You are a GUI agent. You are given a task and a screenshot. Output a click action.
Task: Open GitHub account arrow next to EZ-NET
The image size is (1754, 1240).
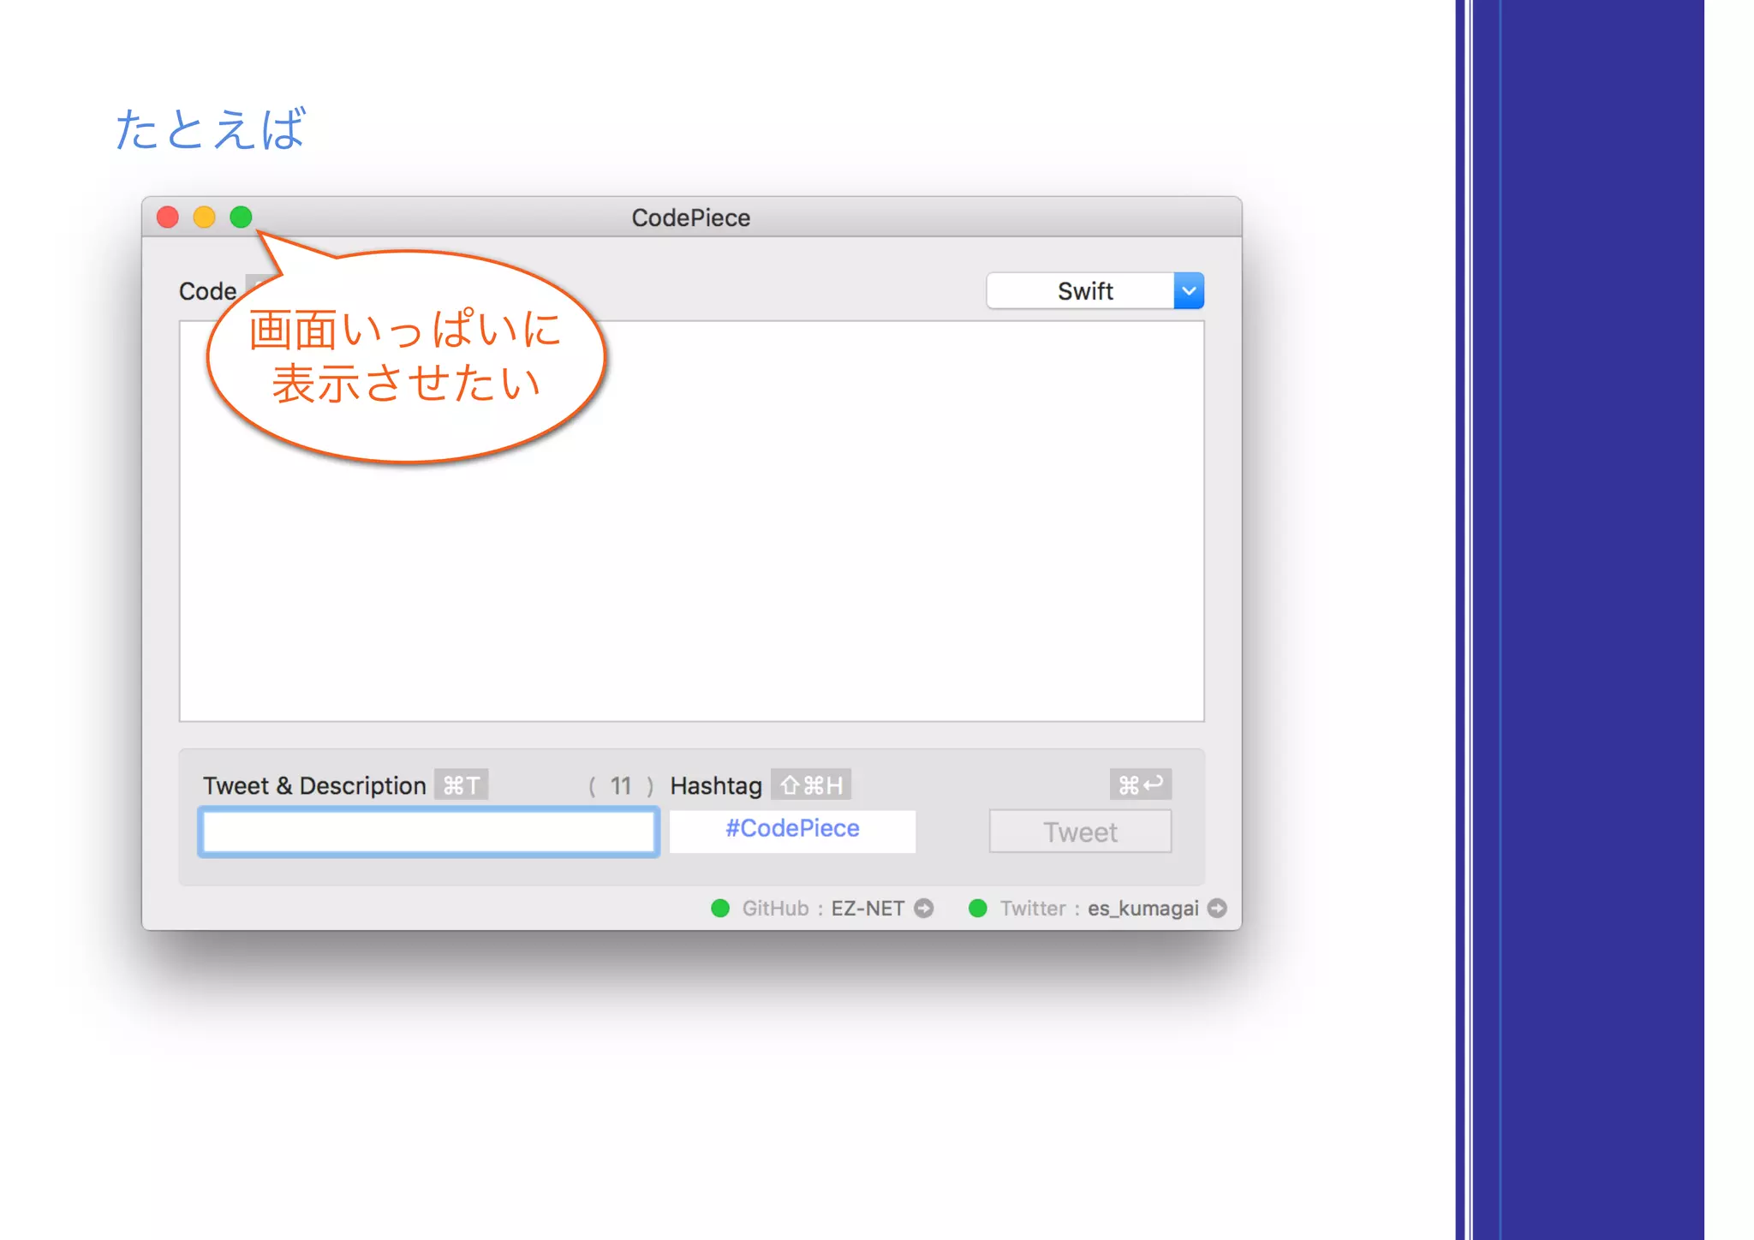pyautogui.click(x=923, y=908)
